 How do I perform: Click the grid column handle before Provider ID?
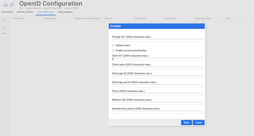click(11, 18)
